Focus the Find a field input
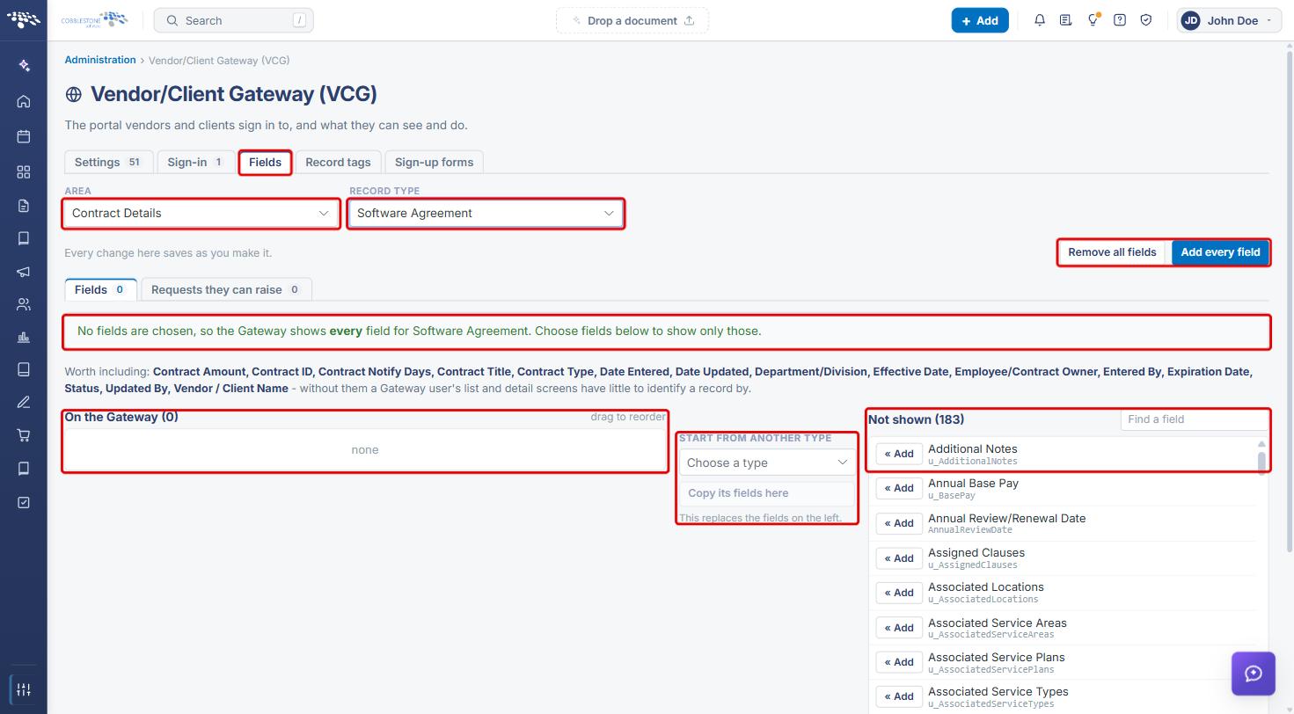 [x=1194, y=419]
